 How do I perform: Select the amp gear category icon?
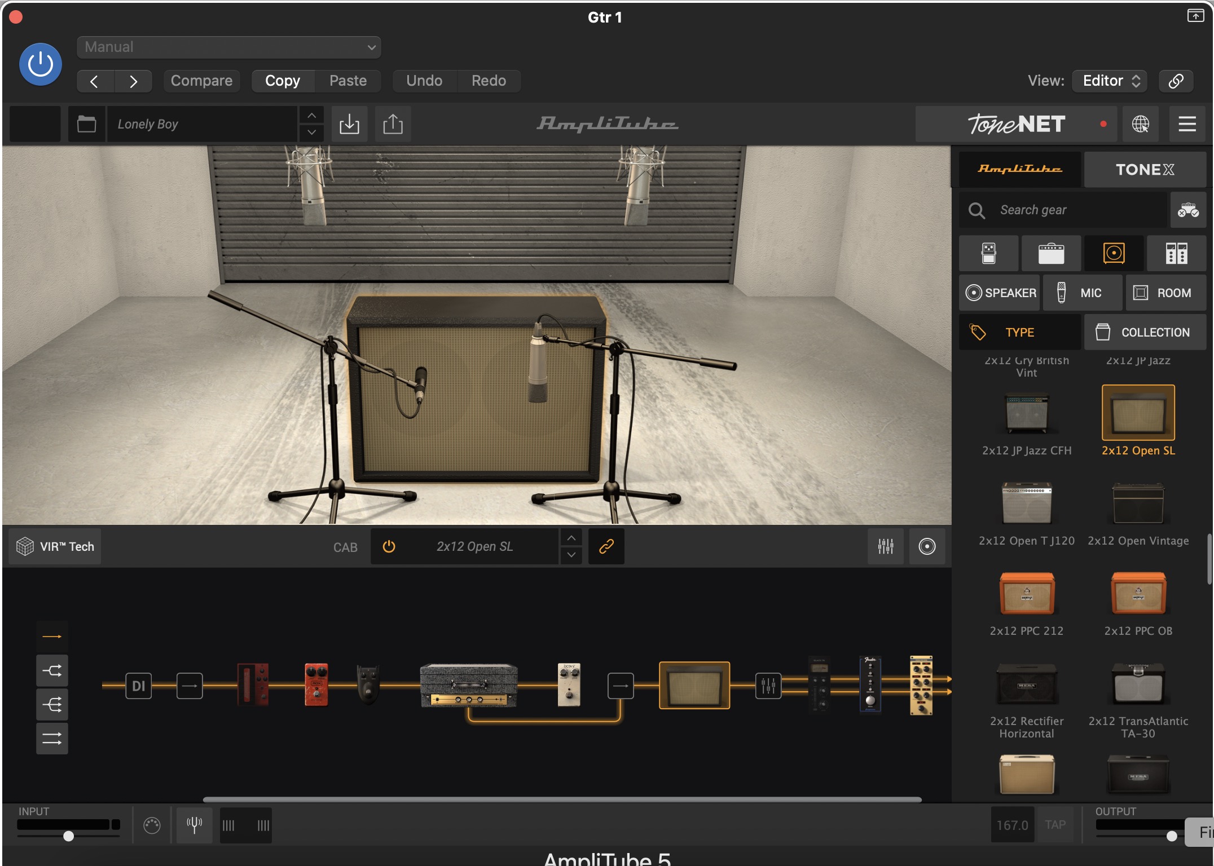point(1051,254)
